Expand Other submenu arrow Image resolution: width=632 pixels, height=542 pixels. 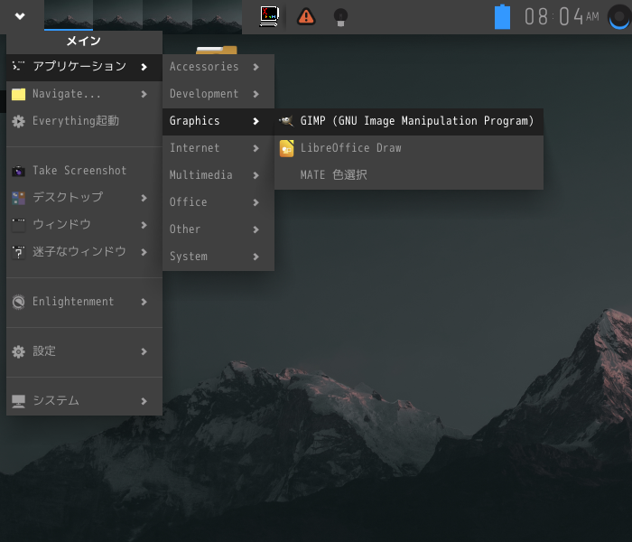pyautogui.click(x=256, y=229)
